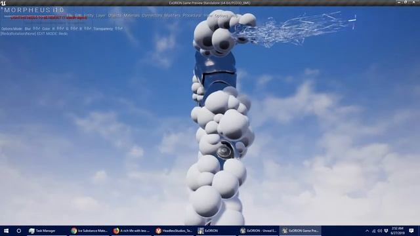Open the Connectors menu
Screen dimensions: 420x236
click(152, 16)
